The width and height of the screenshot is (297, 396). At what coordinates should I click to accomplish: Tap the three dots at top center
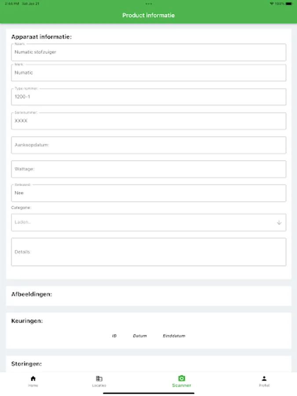coord(148,4)
